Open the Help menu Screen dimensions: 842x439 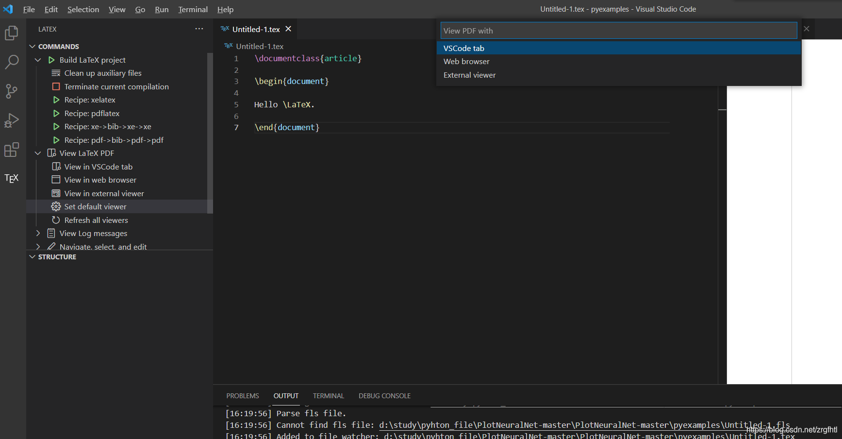tap(225, 9)
